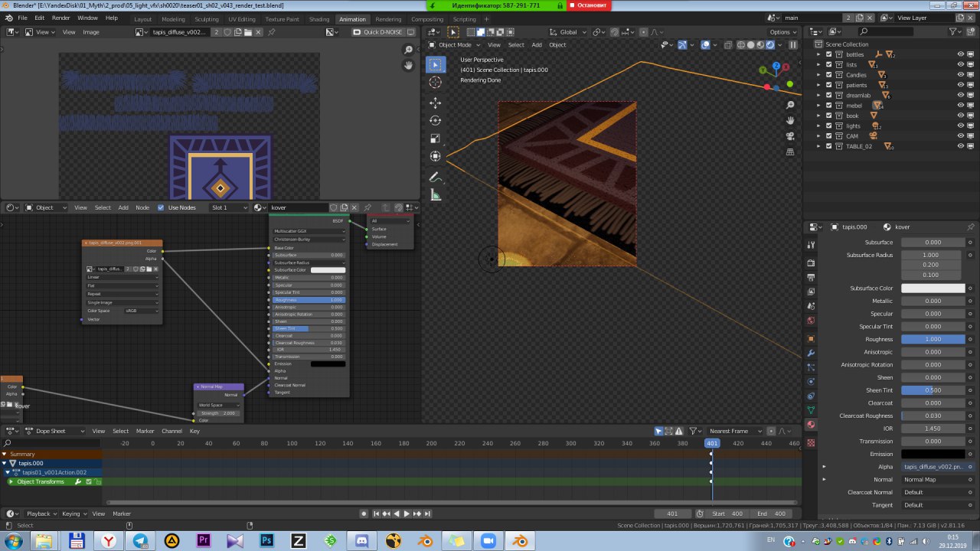Viewport: 980px width, 551px height.
Task: Toggle camera view using the camera icon
Action: click(x=790, y=136)
